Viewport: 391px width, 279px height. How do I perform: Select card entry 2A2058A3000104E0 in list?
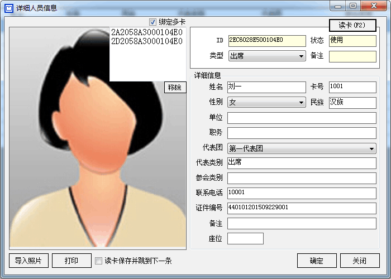[147, 32]
